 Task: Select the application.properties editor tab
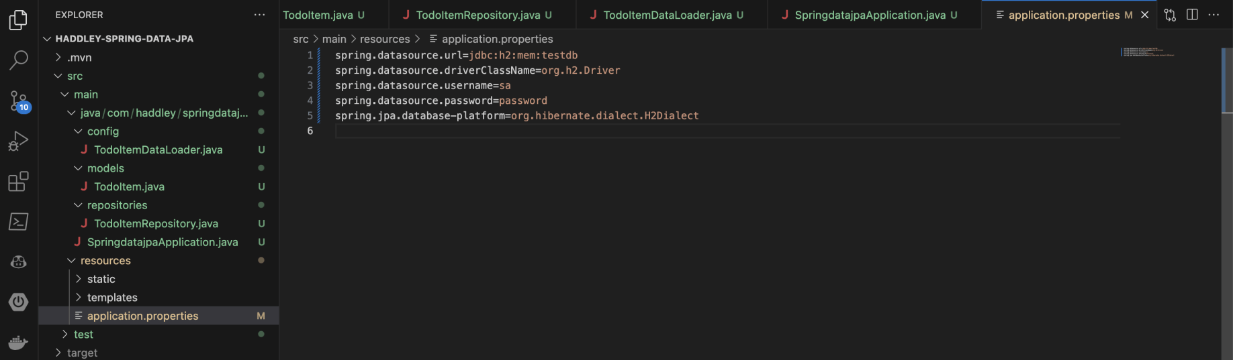[1069, 15]
